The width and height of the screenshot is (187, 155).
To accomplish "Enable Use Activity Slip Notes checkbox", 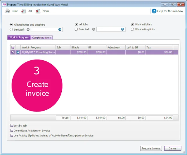I will click(x=12, y=135).
